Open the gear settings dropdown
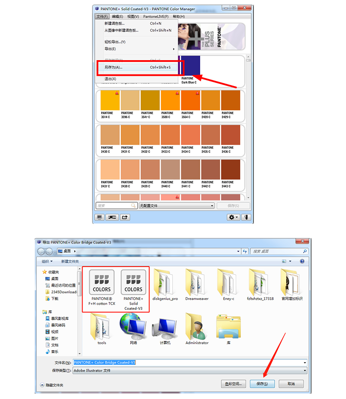Viewport: 346px width, 399px height. point(233,217)
